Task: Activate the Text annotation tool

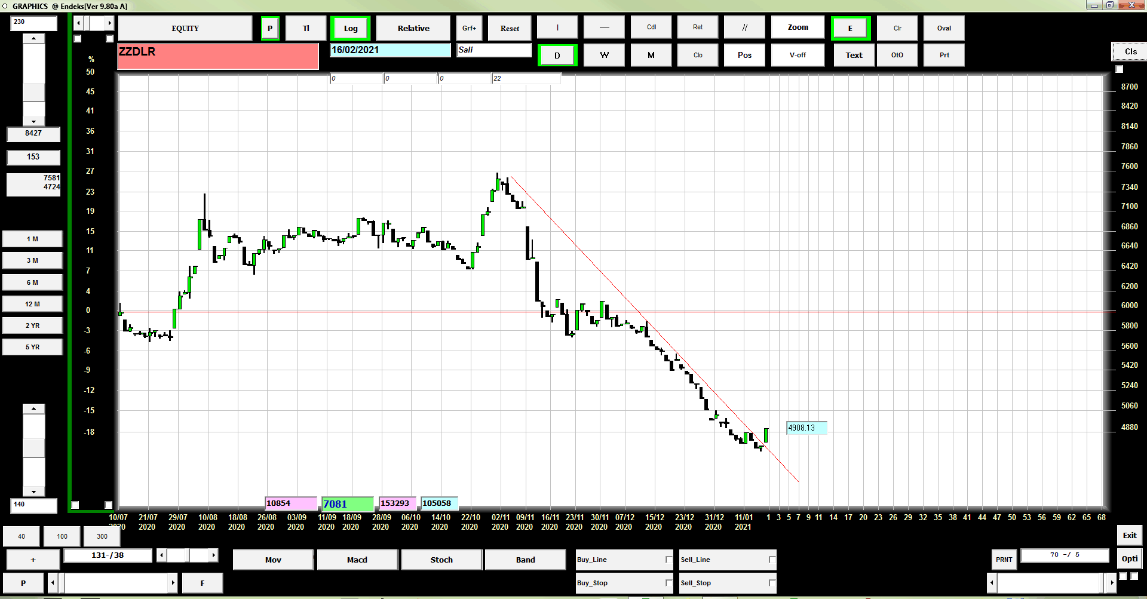Action: 854,55
